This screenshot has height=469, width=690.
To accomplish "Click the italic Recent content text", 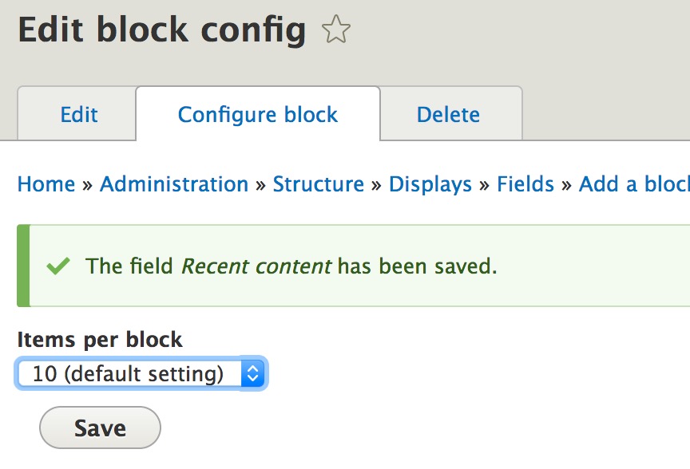I will (x=256, y=266).
